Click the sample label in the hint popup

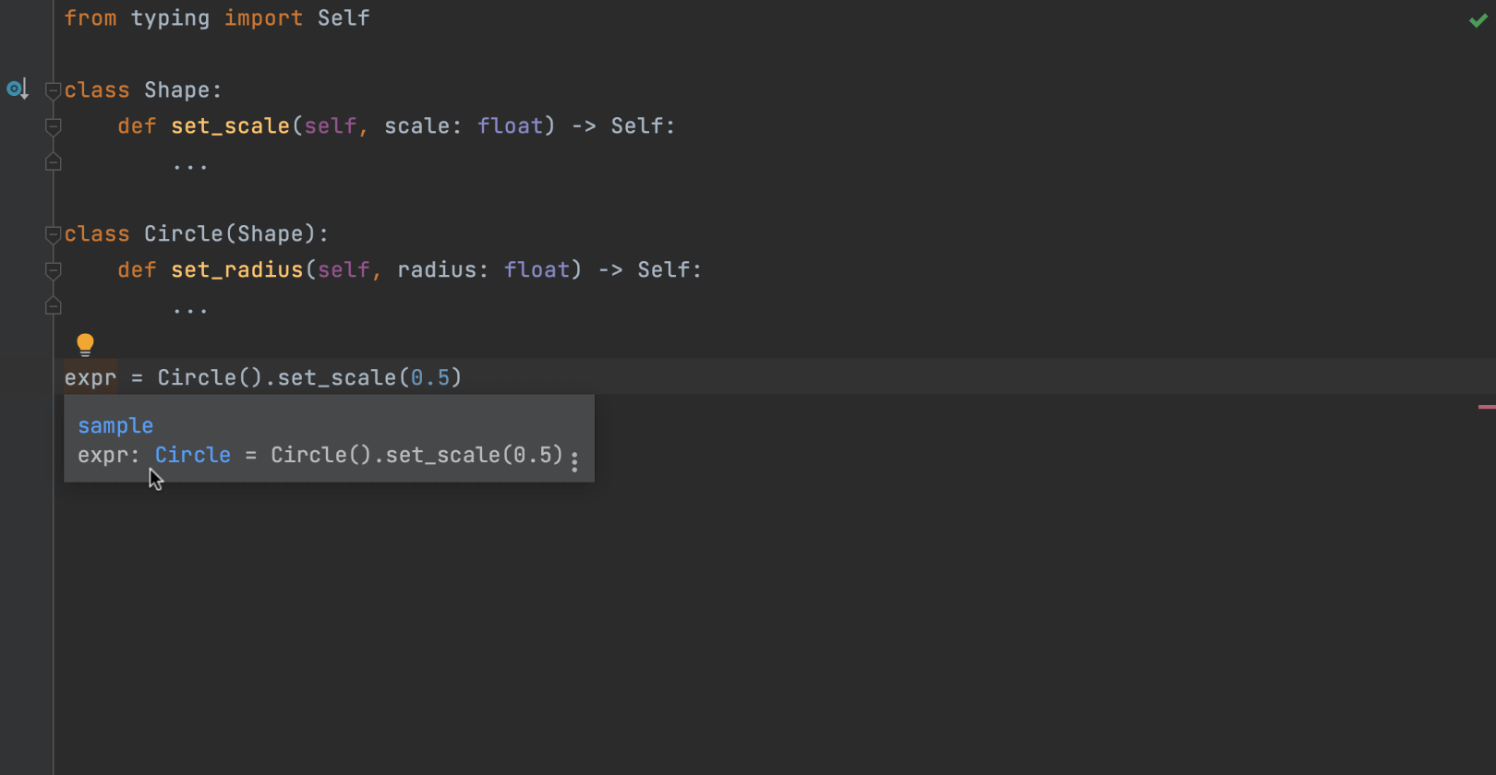coord(115,425)
